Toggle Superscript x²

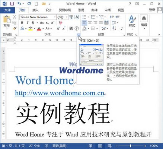(x=53, y=23)
